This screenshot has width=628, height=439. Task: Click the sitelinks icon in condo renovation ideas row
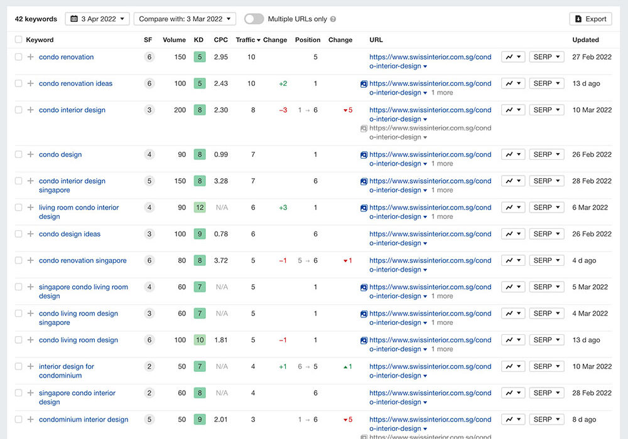click(364, 83)
